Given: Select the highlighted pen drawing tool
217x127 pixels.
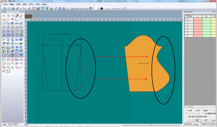Looking at the screenshot, I should 17,16.
